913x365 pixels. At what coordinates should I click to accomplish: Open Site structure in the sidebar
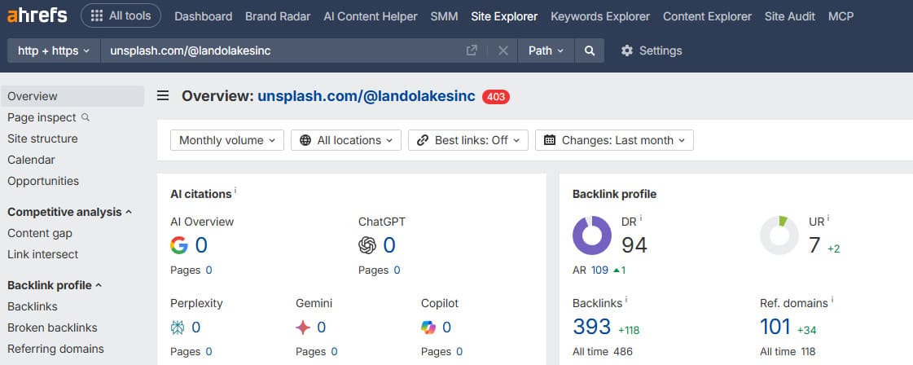point(42,139)
